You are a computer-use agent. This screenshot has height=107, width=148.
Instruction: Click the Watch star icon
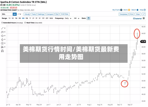[x=138, y=10]
